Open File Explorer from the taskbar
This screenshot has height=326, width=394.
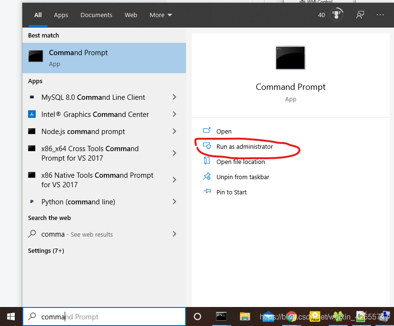245,316
